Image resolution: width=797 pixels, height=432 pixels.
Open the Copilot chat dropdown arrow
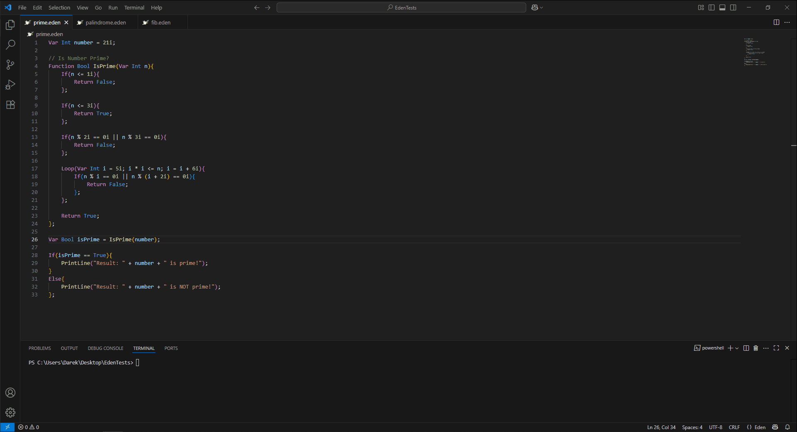[542, 7]
